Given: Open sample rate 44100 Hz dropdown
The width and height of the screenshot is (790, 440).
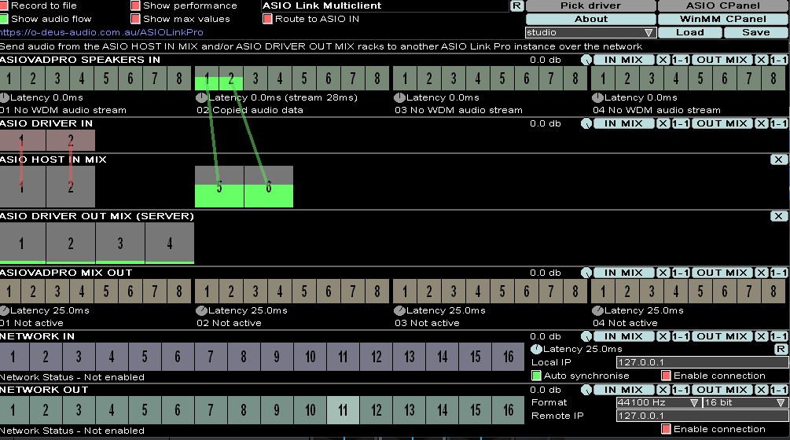Looking at the screenshot, I should 659,403.
